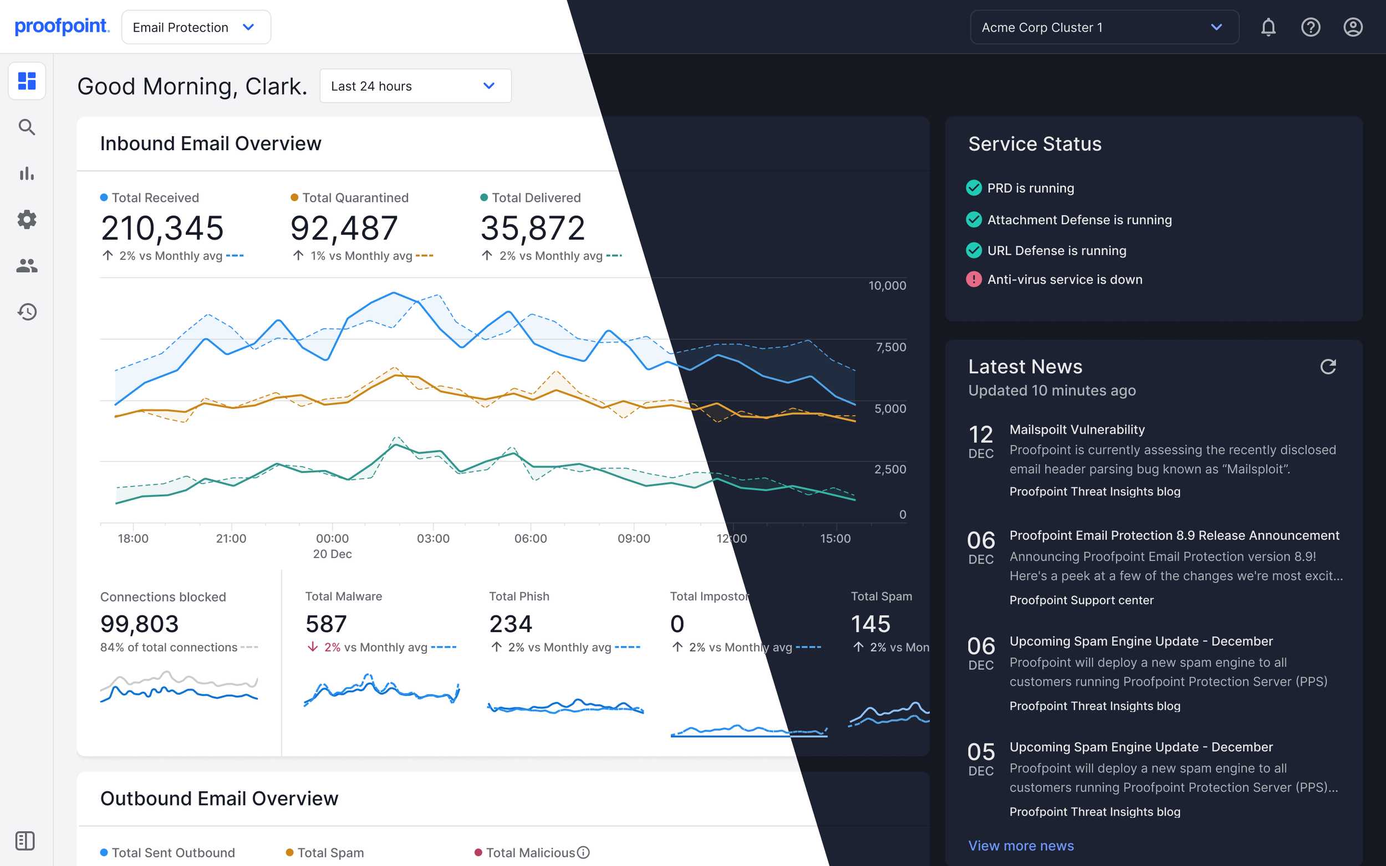Screen dimensions: 1386x866
Task: Click the green check icon for PRD
Action: pos(974,188)
